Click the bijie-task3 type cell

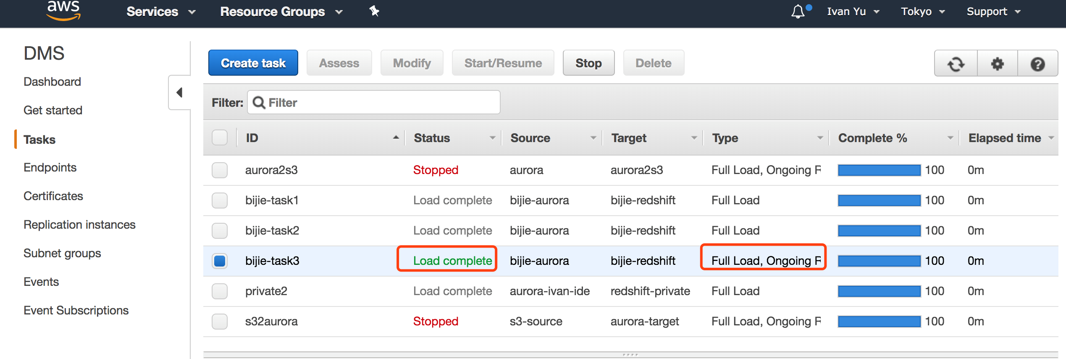(x=766, y=261)
